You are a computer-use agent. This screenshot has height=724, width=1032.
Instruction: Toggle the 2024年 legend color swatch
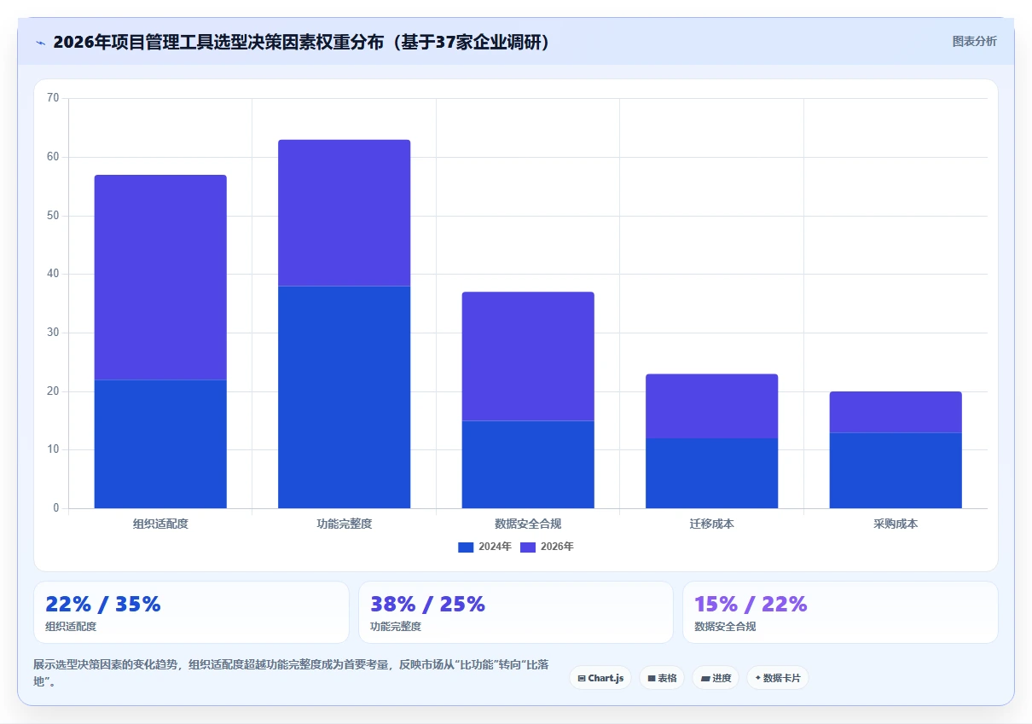click(x=466, y=547)
